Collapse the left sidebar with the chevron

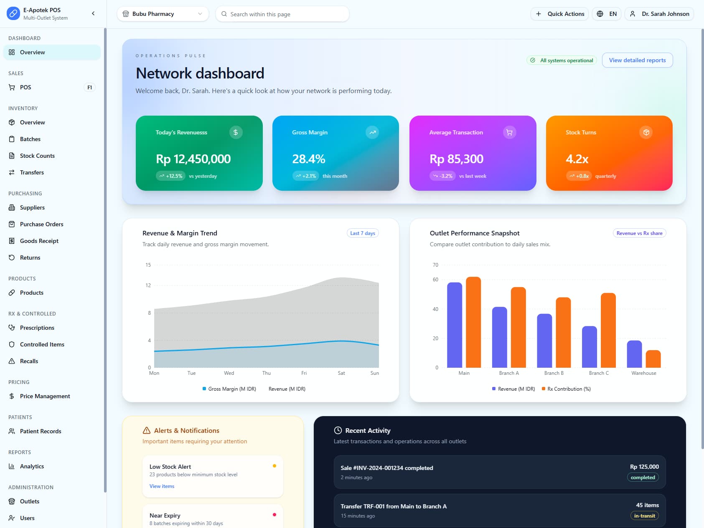point(93,13)
